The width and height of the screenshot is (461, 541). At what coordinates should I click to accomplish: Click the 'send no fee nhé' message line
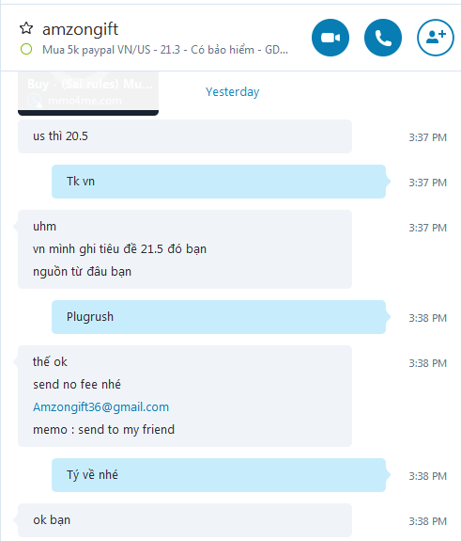[77, 385]
